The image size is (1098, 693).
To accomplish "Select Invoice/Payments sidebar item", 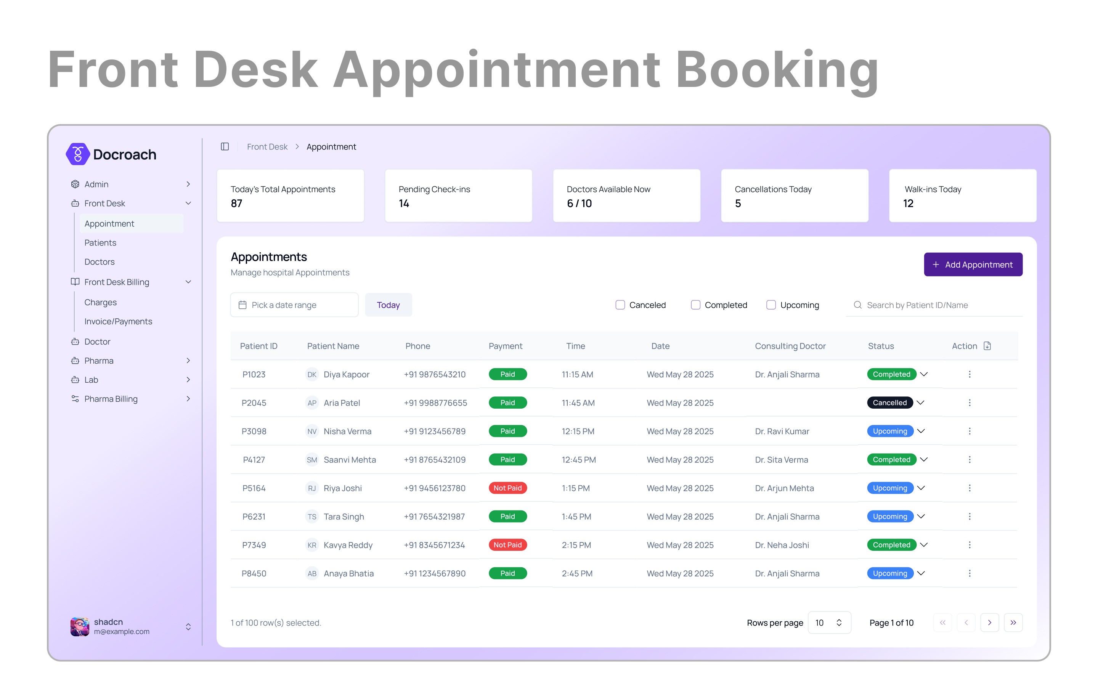I will click(x=118, y=321).
